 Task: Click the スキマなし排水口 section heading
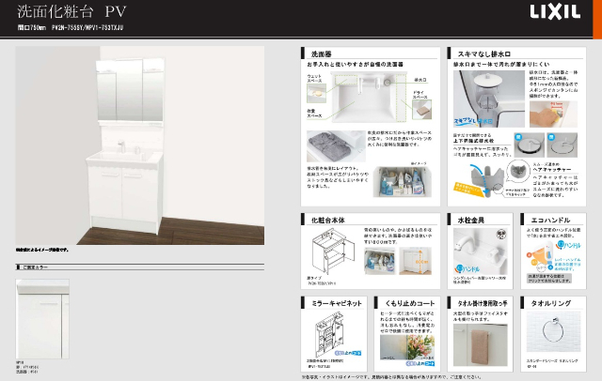point(484,54)
